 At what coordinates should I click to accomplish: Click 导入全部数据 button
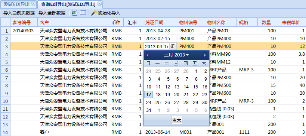pos(52,13)
